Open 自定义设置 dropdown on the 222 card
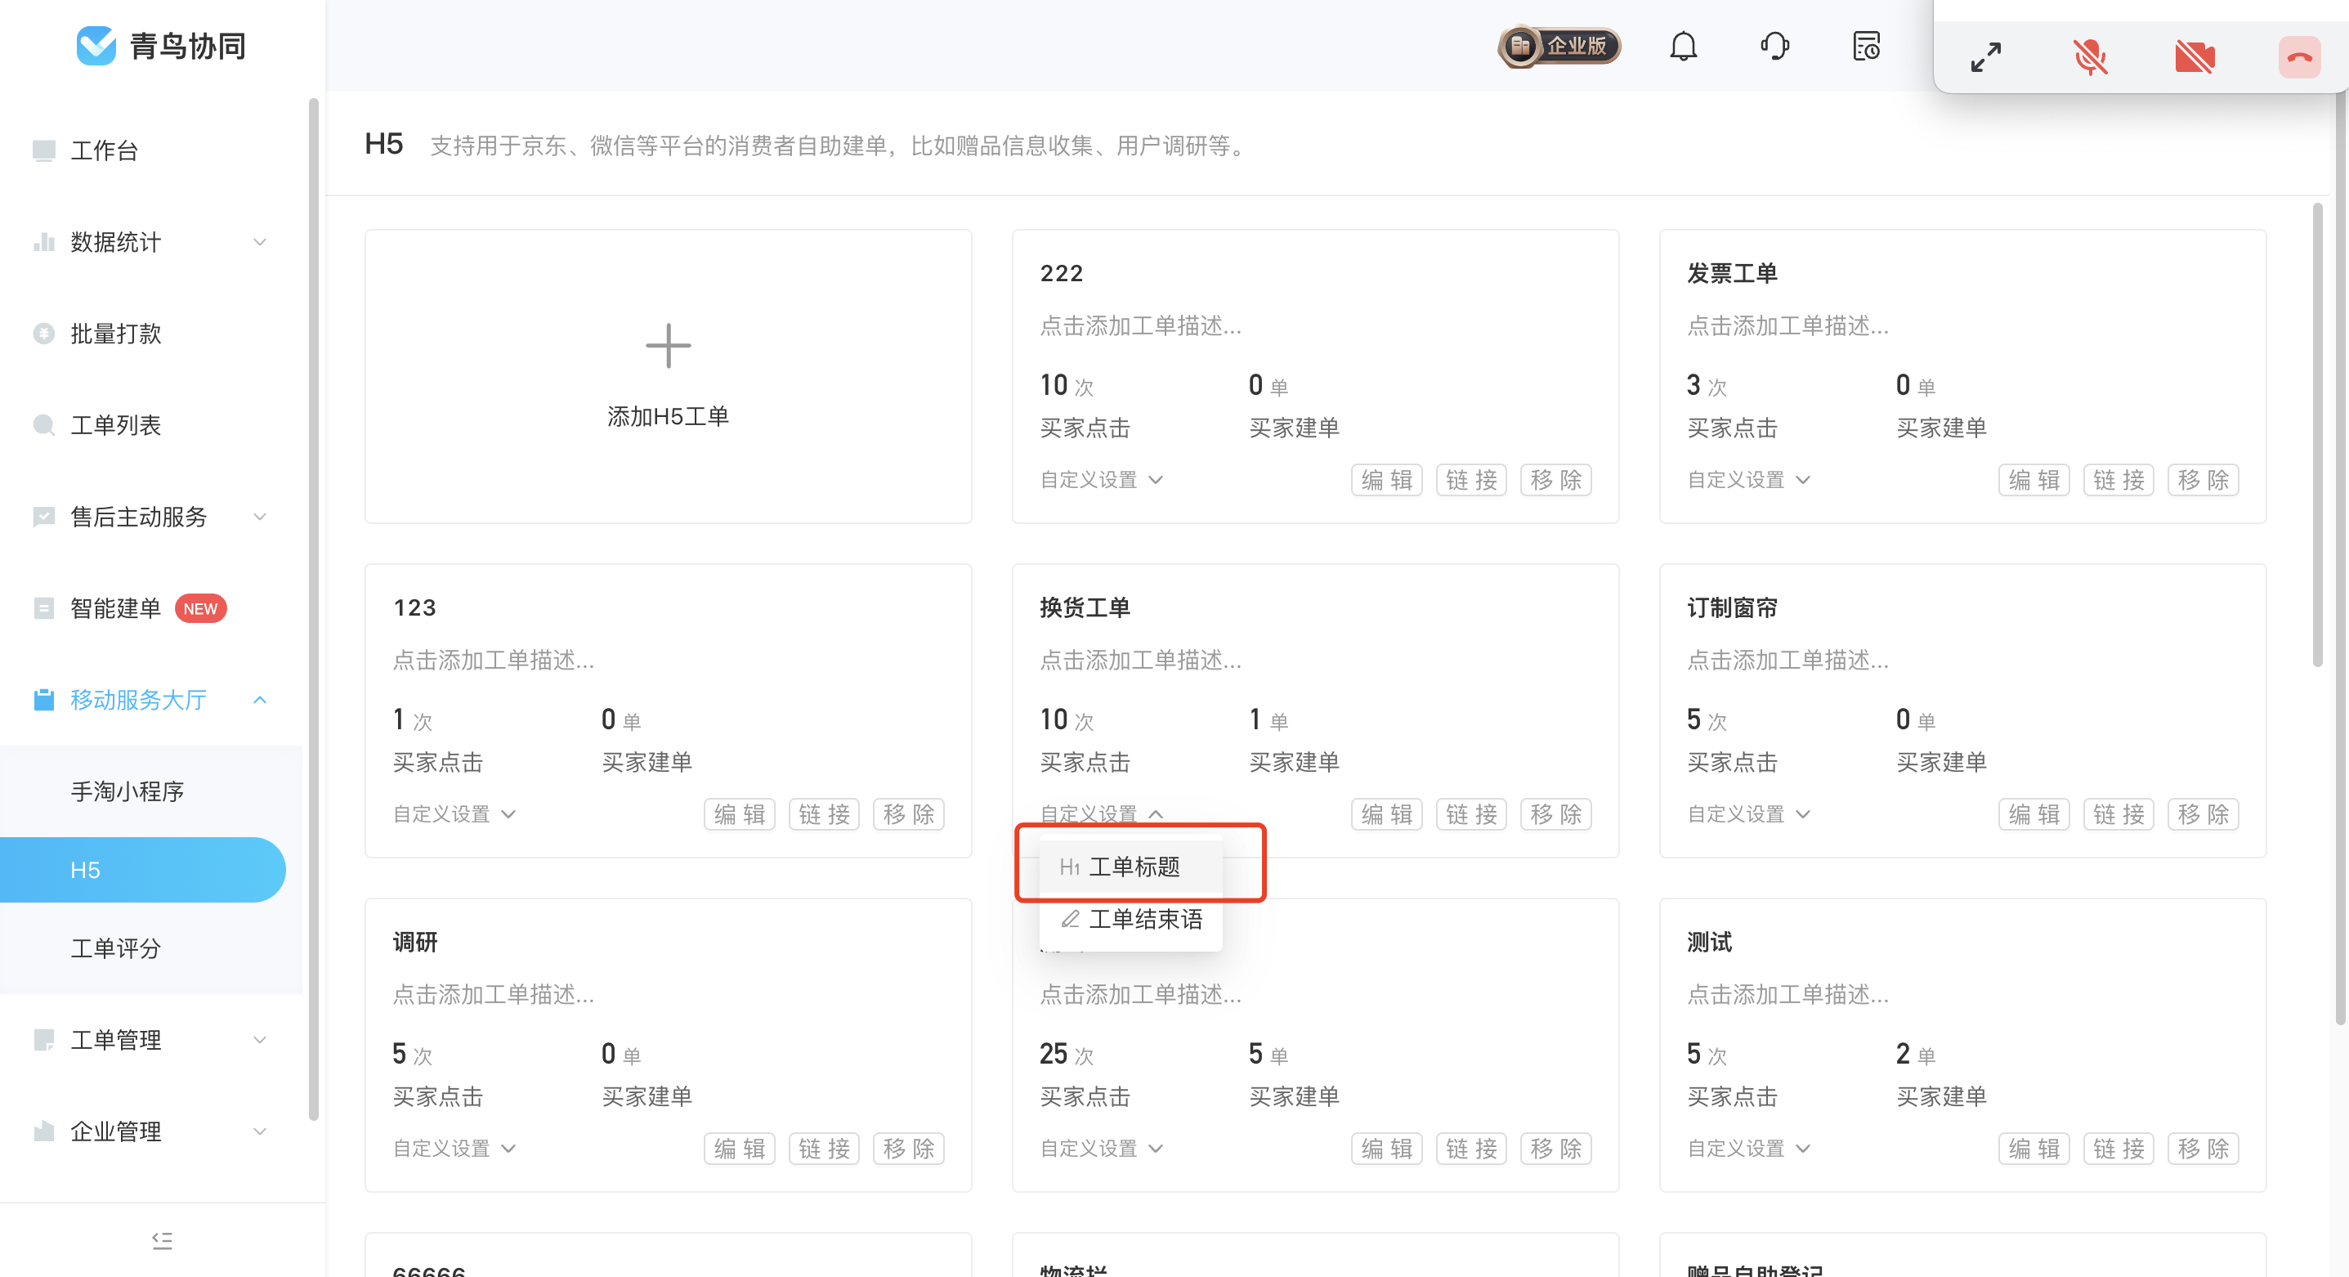Image resolution: width=2349 pixels, height=1277 pixels. [1102, 480]
